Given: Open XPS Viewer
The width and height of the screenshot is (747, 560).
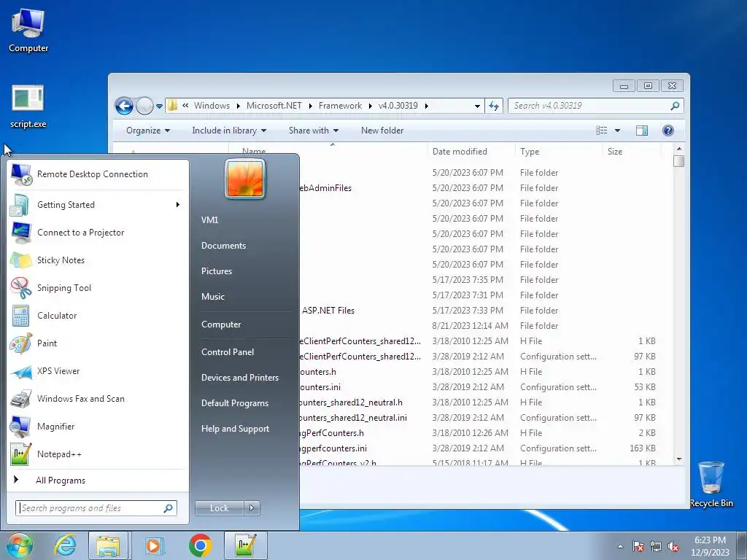Looking at the screenshot, I should pos(98,371).
